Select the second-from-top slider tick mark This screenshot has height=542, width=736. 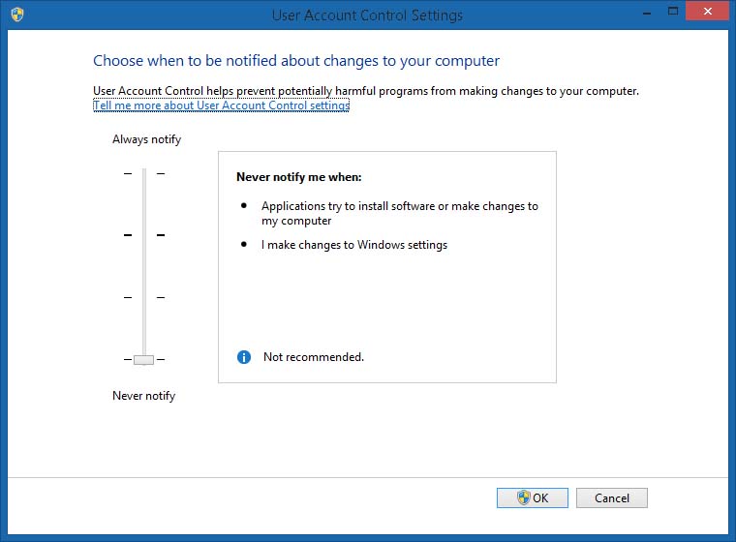pos(144,235)
